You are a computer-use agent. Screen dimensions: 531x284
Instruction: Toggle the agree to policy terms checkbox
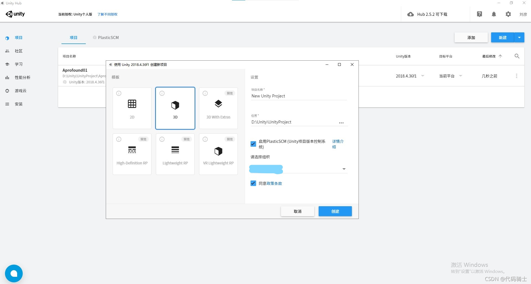click(253, 183)
